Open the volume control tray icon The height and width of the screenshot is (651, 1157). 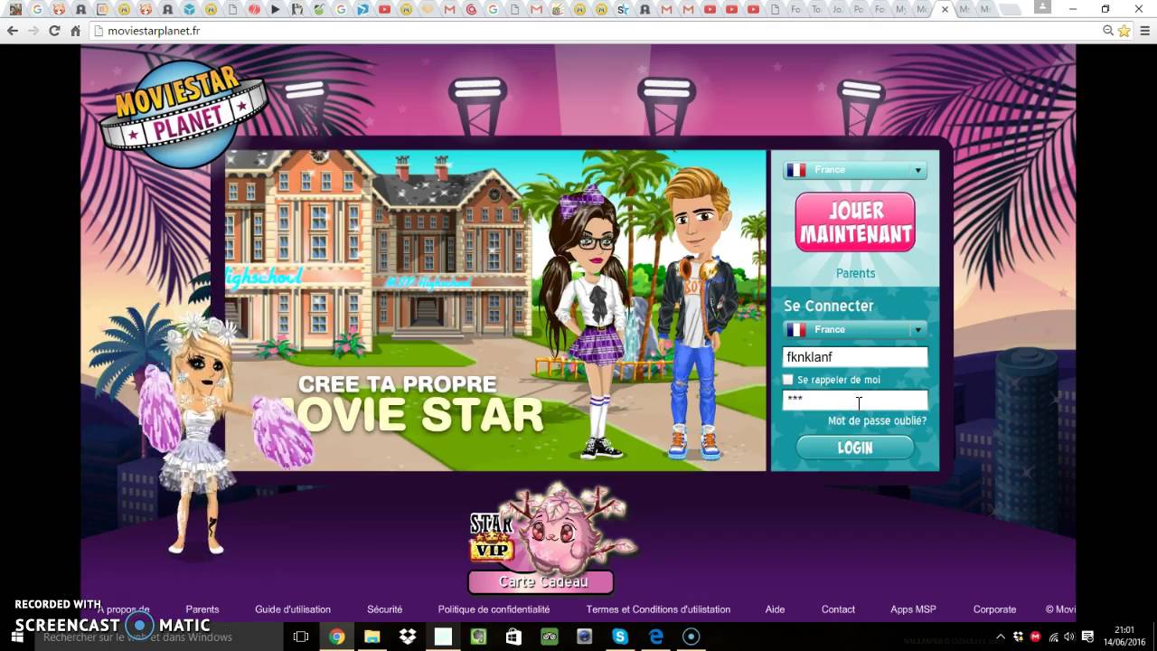click(x=1069, y=637)
